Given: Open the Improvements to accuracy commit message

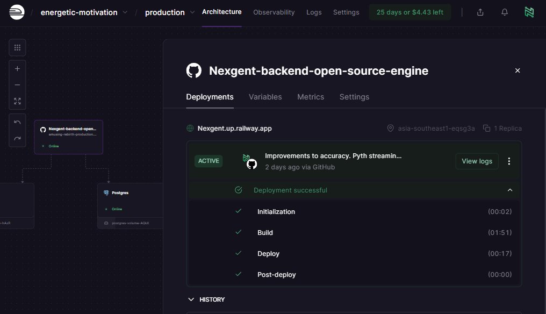Looking at the screenshot, I should pos(333,156).
